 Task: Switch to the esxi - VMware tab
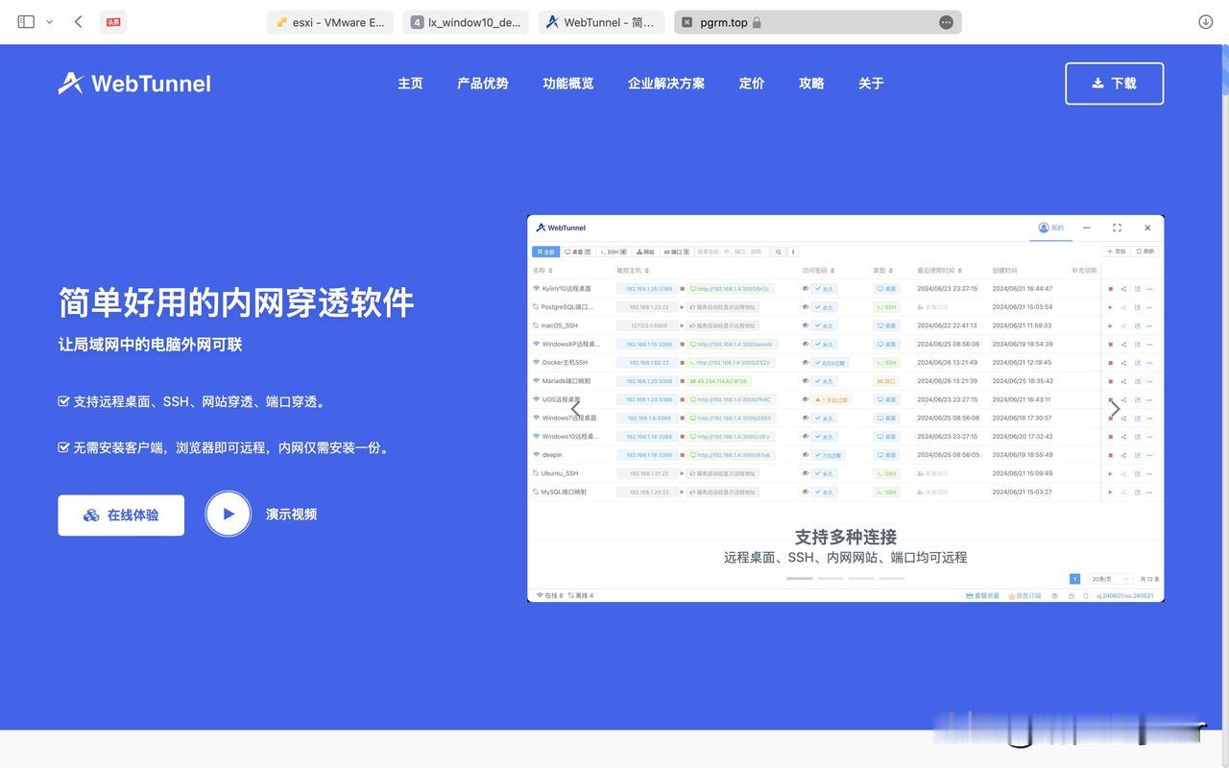click(330, 22)
